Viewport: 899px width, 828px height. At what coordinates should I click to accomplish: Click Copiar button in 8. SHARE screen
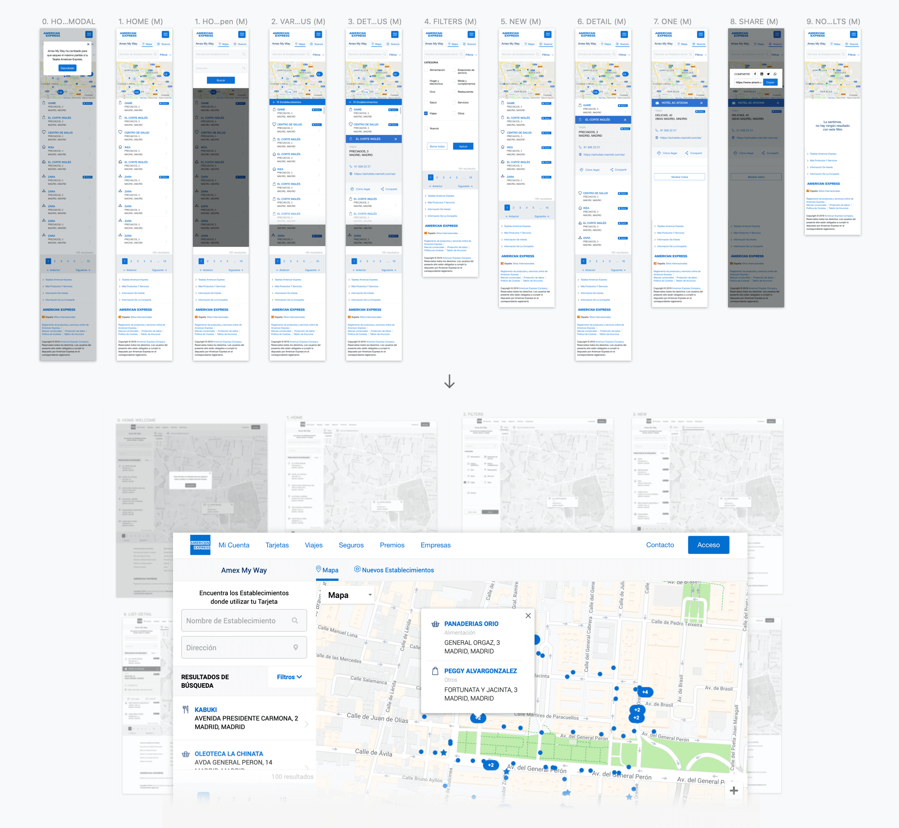pos(770,82)
